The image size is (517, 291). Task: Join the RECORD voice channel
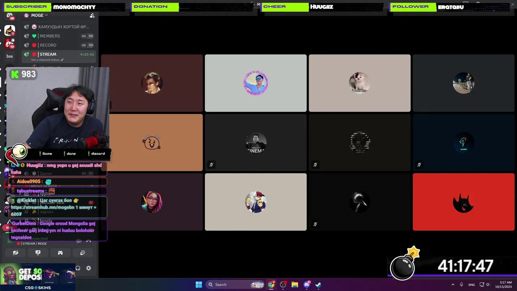tap(59, 45)
